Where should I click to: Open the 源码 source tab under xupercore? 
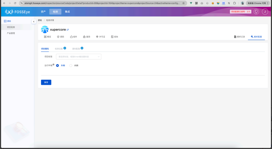click(61, 36)
